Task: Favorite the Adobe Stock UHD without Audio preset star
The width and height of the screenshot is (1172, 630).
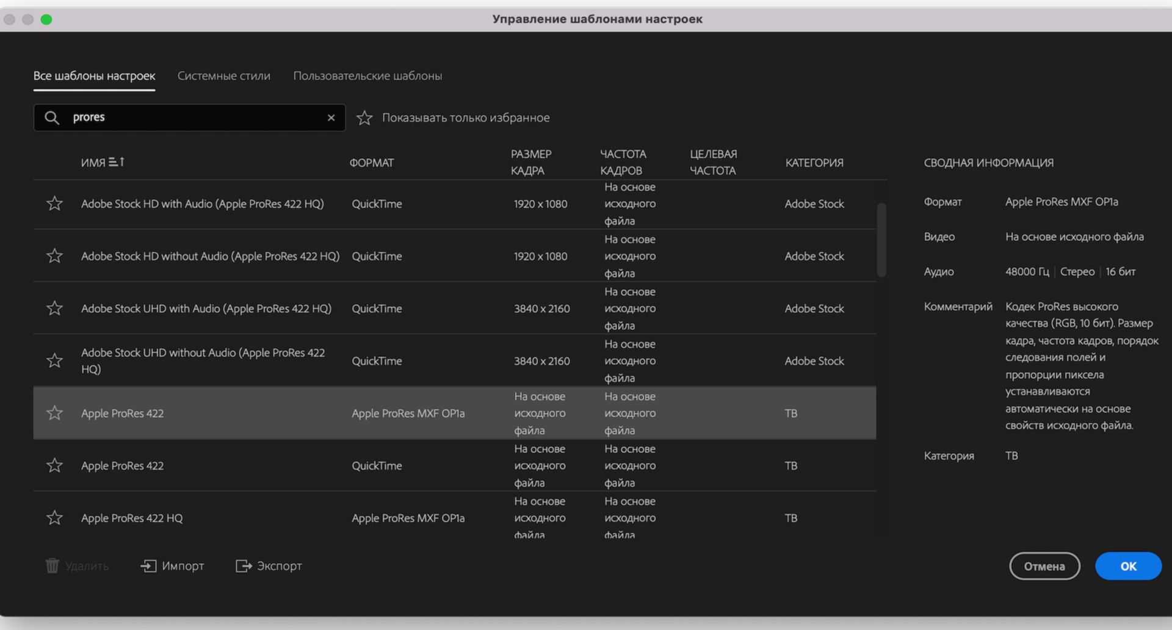Action: [x=55, y=360]
